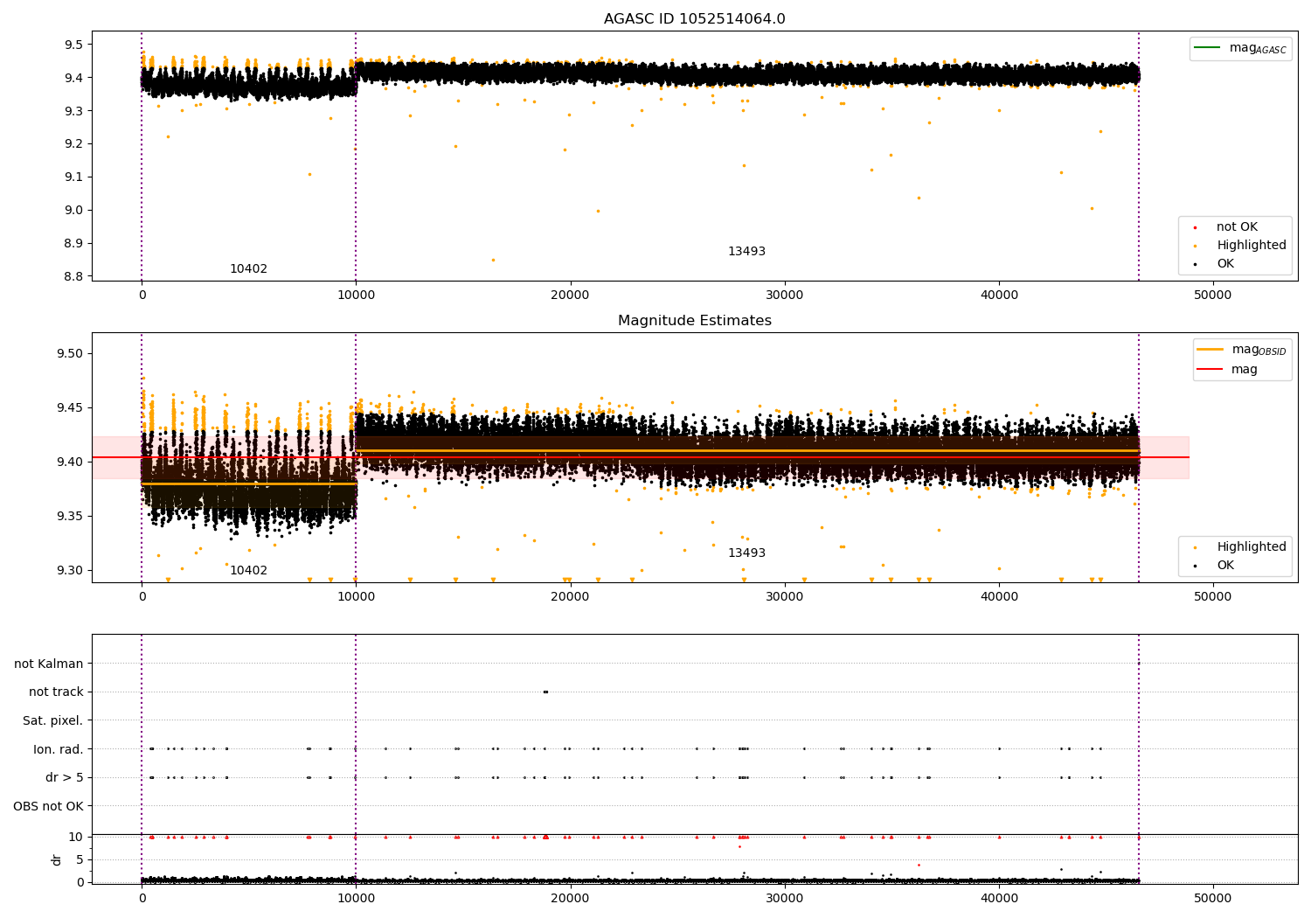Click the "OBS not OK" row label
1311x918 pixels.
pos(48,806)
